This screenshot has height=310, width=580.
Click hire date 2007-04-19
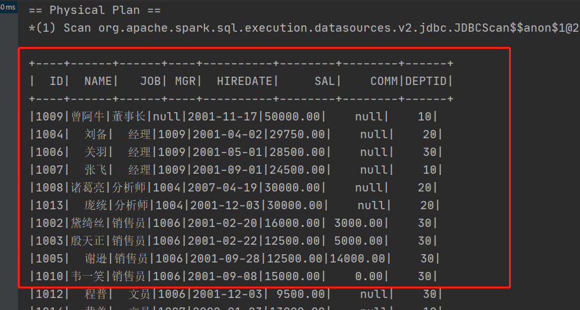[222, 188]
